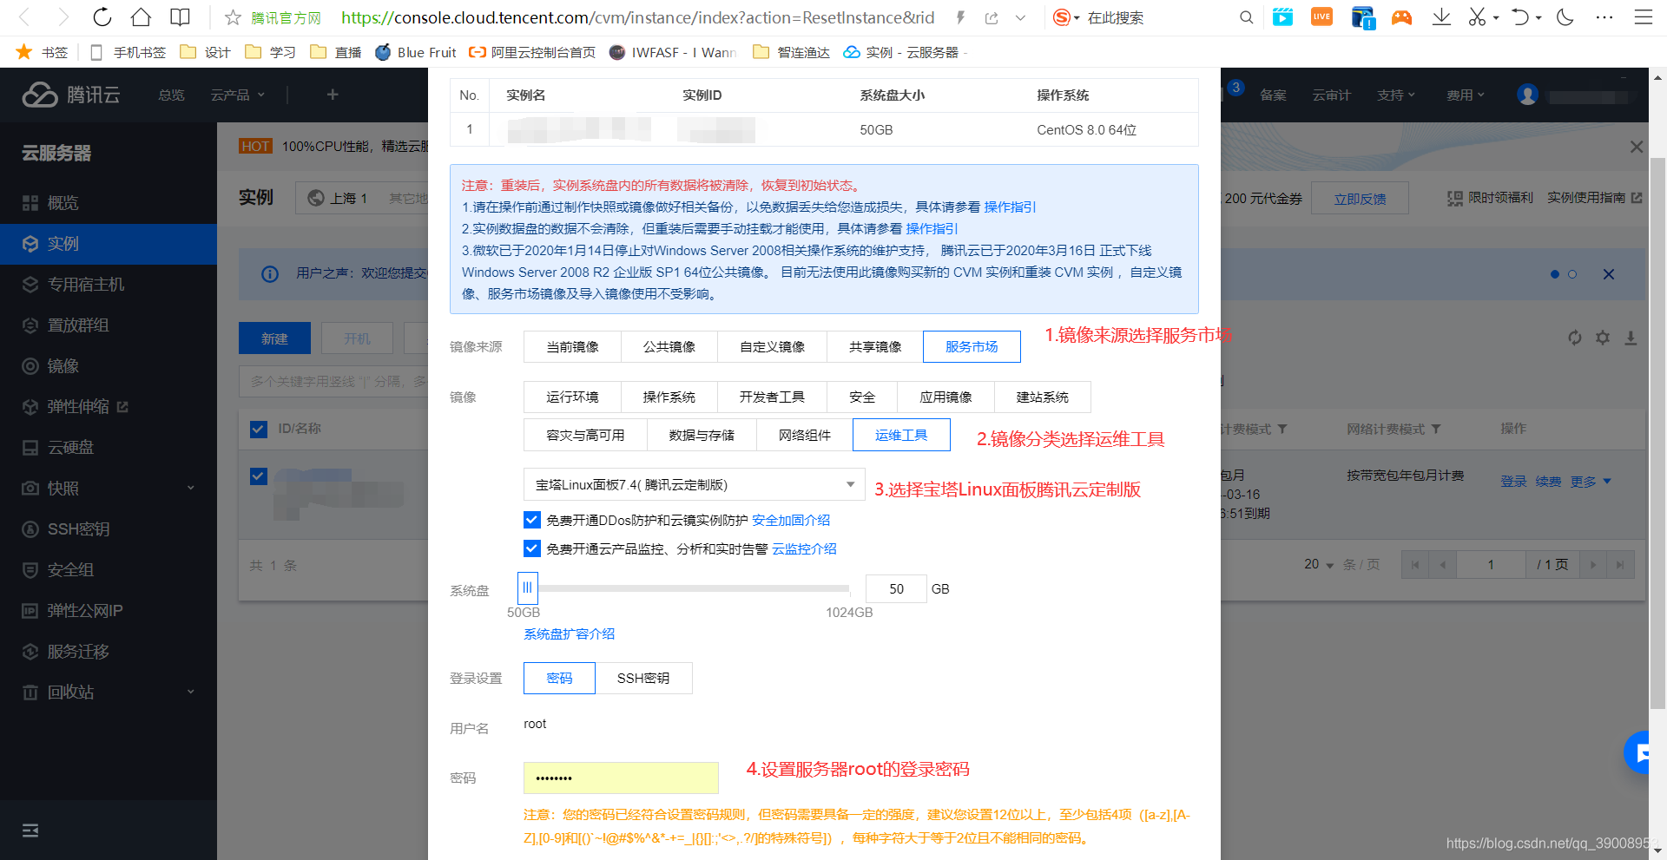The width and height of the screenshot is (1667, 860).
Task: Click the export download icon above table
Action: click(x=1631, y=338)
